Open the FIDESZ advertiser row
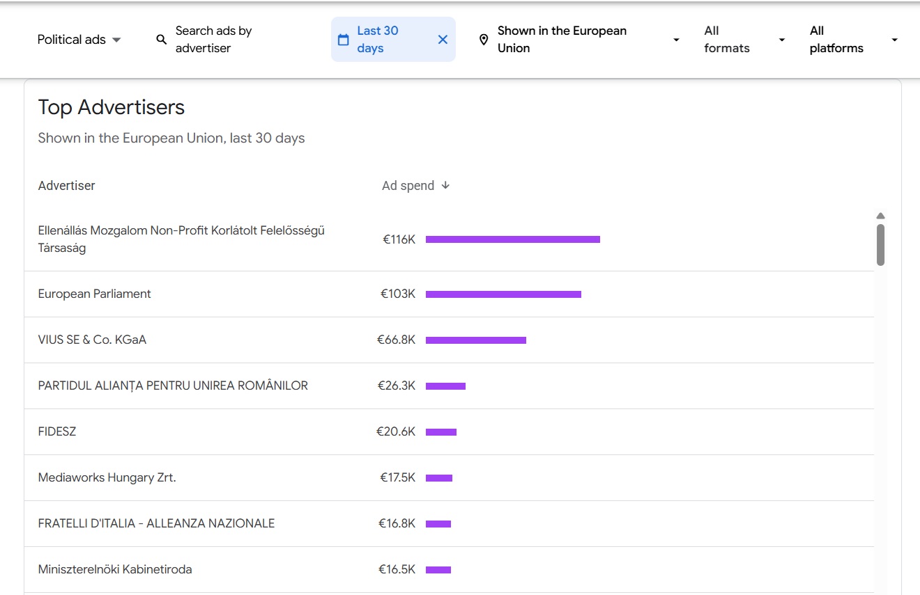 449,432
